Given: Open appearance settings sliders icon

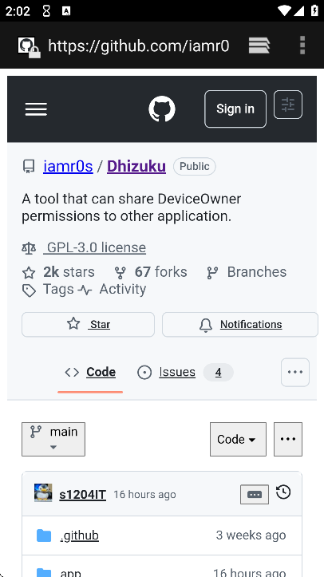Looking at the screenshot, I should [x=288, y=105].
